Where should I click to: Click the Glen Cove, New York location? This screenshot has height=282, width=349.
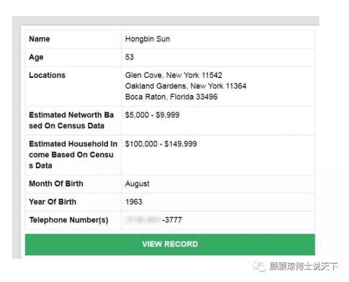(x=173, y=75)
